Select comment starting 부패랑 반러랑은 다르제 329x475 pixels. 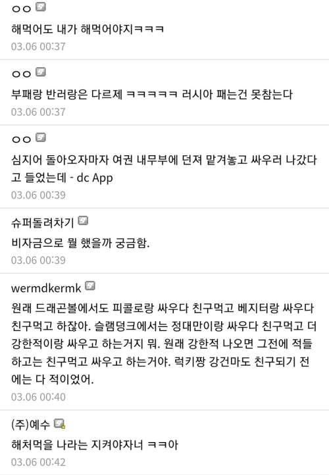pos(152,95)
